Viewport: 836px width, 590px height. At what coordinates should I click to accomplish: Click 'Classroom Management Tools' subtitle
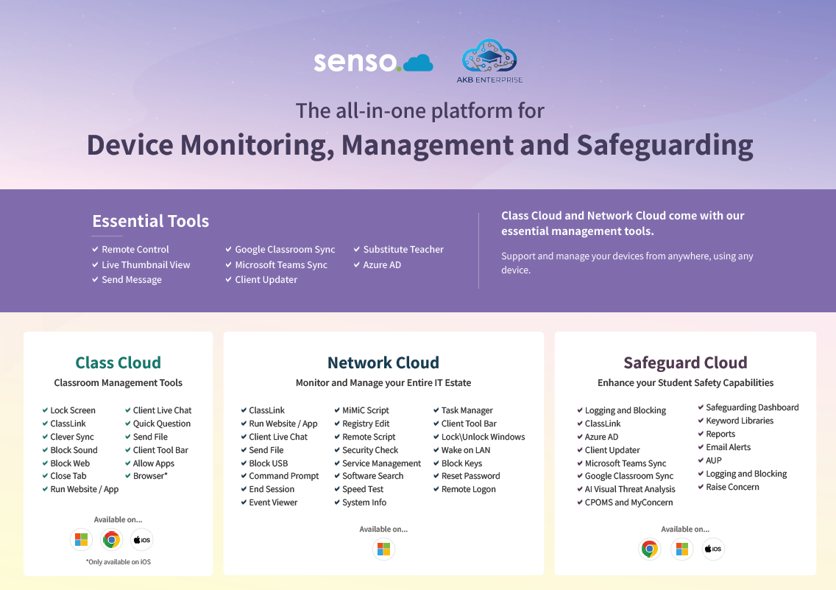click(x=118, y=382)
